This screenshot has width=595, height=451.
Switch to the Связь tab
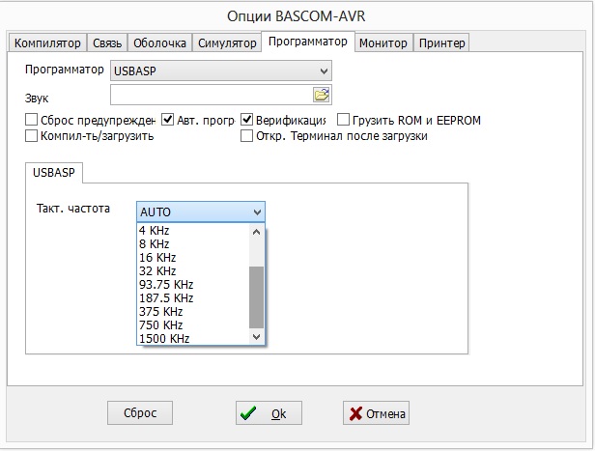coord(107,42)
